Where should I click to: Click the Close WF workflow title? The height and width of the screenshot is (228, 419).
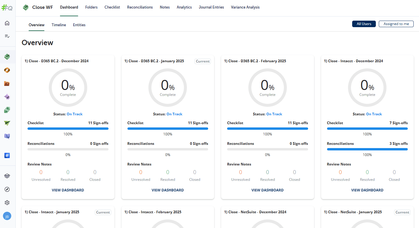tap(43, 7)
